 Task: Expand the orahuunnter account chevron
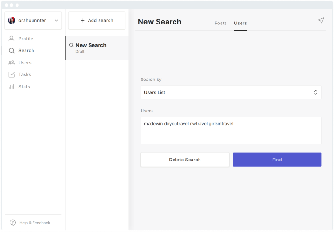coord(56,20)
